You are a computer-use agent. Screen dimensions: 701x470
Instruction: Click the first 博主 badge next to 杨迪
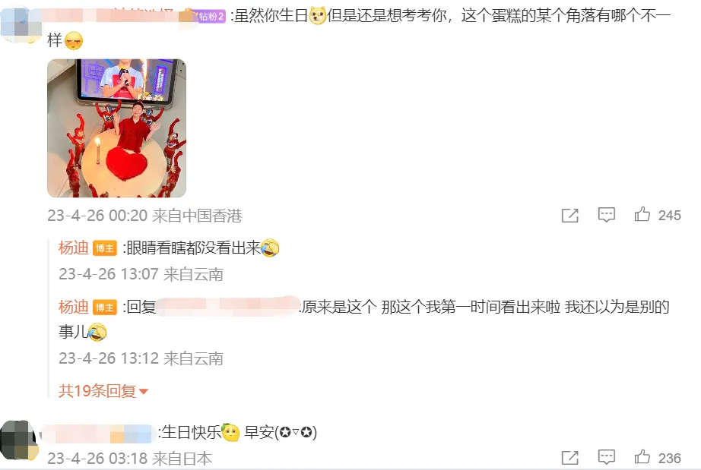coord(105,248)
